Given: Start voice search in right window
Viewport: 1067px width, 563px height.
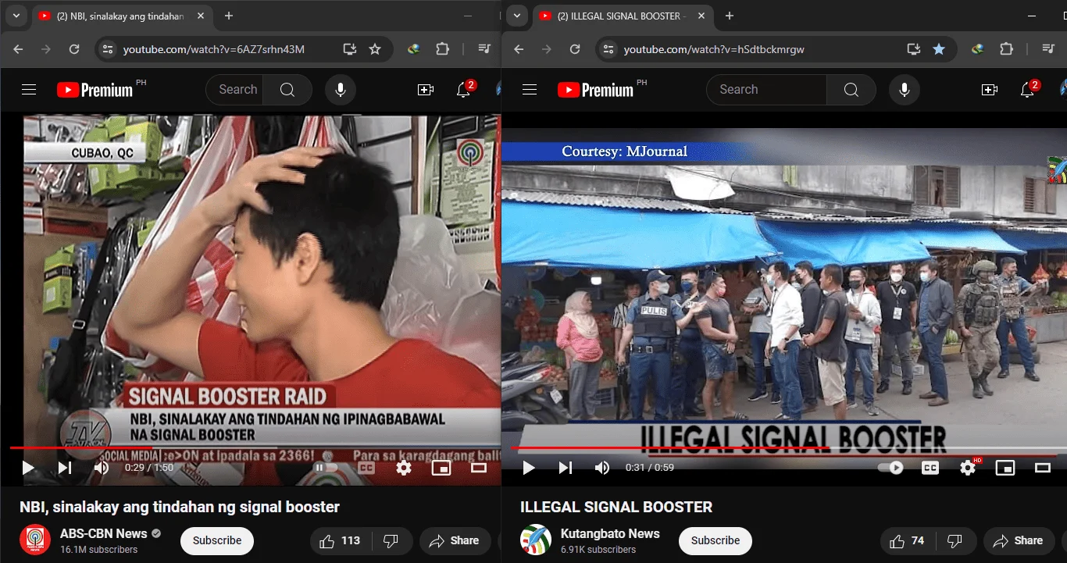Looking at the screenshot, I should (905, 90).
